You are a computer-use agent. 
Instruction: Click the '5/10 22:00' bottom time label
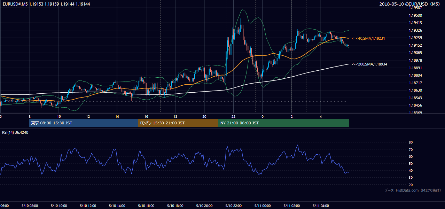pyautogui.click(x=234, y=206)
